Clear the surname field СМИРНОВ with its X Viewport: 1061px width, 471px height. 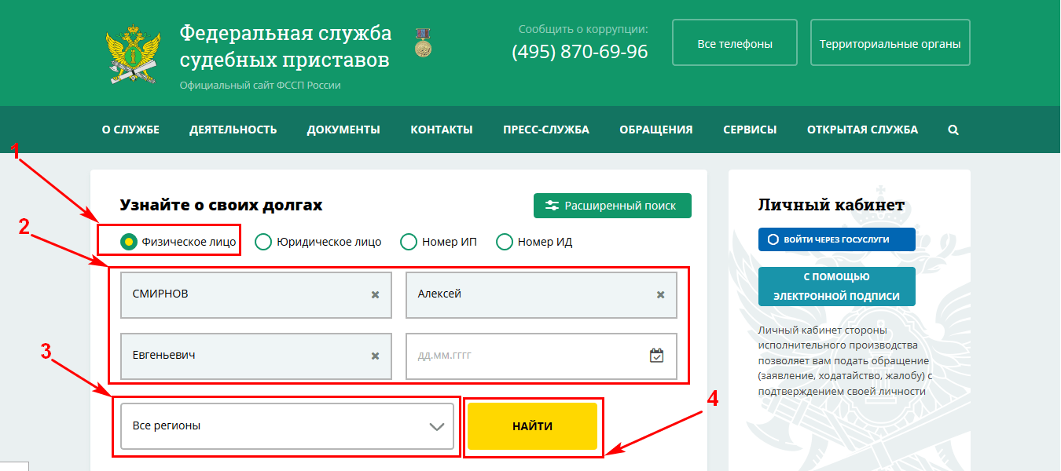(x=375, y=294)
